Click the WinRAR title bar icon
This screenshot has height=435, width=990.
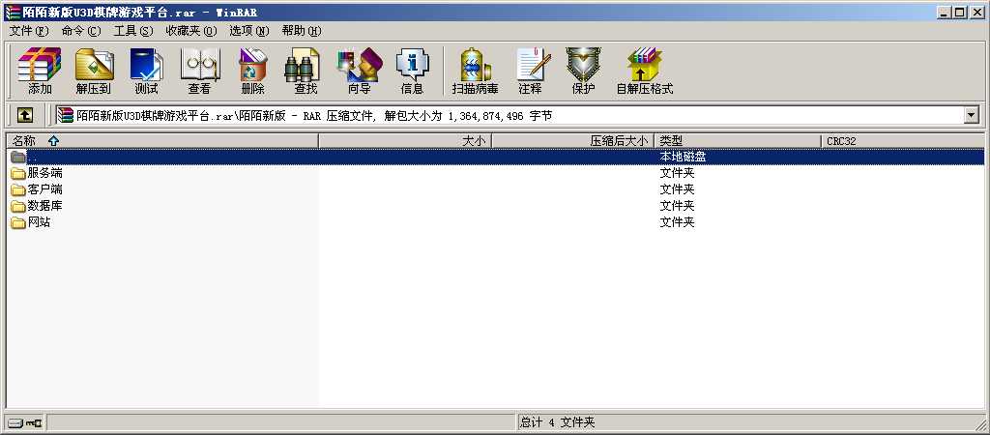click(x=13, y=13)
